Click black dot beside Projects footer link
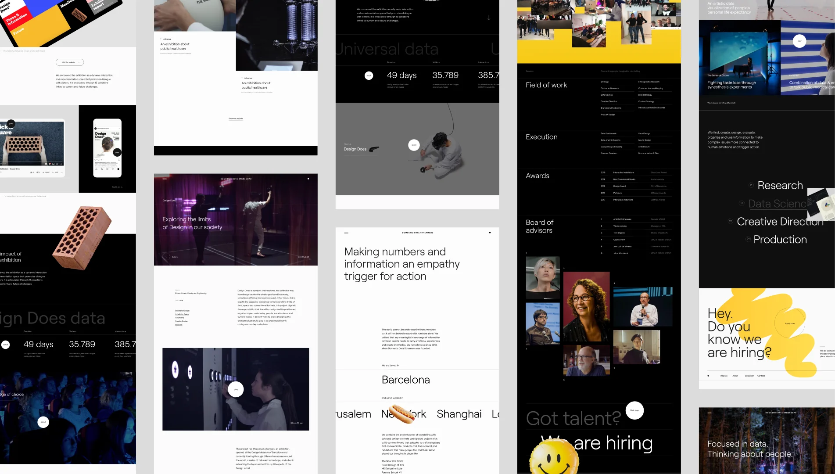835x474 pixels. click(x=708, y=376)
